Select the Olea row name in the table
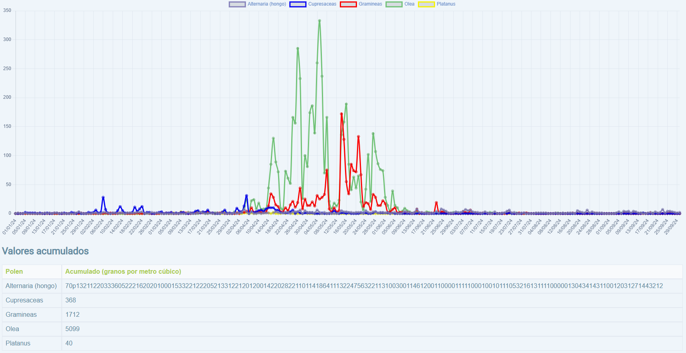This screenshot has height=353, width=686. 12,329
